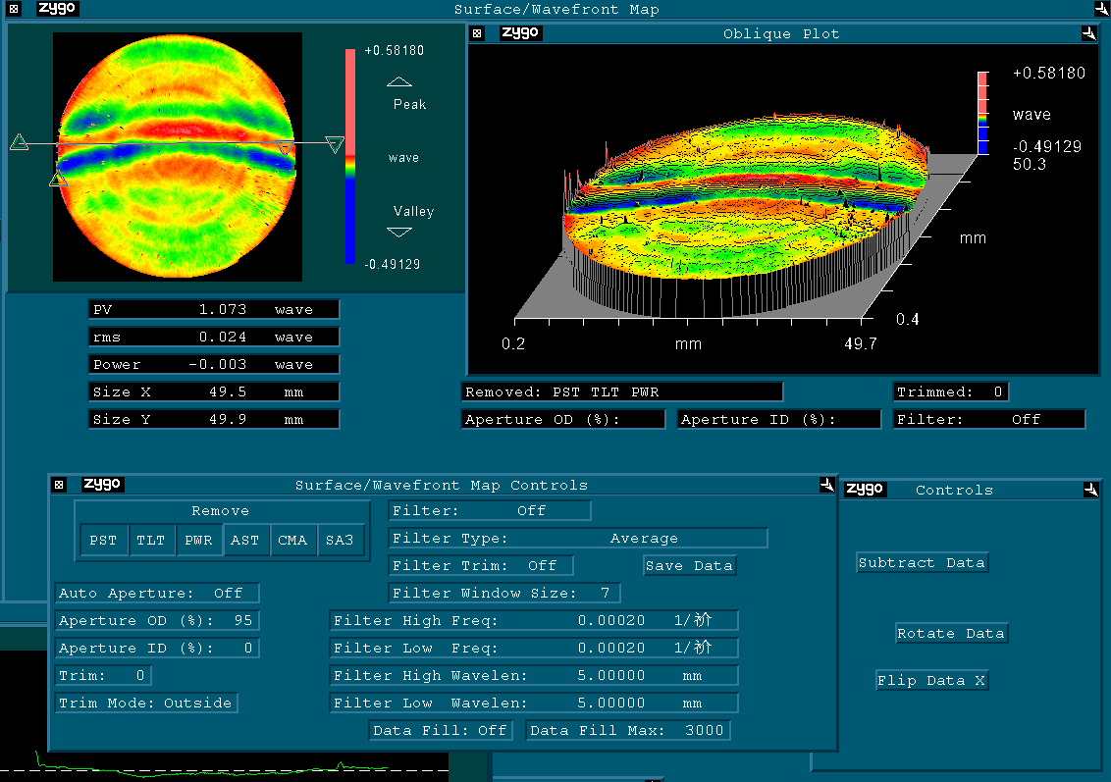Viewport: 1111px width, 782px height.
Task: Toggle Data Fill off setting
Action: tap(440, 730)
